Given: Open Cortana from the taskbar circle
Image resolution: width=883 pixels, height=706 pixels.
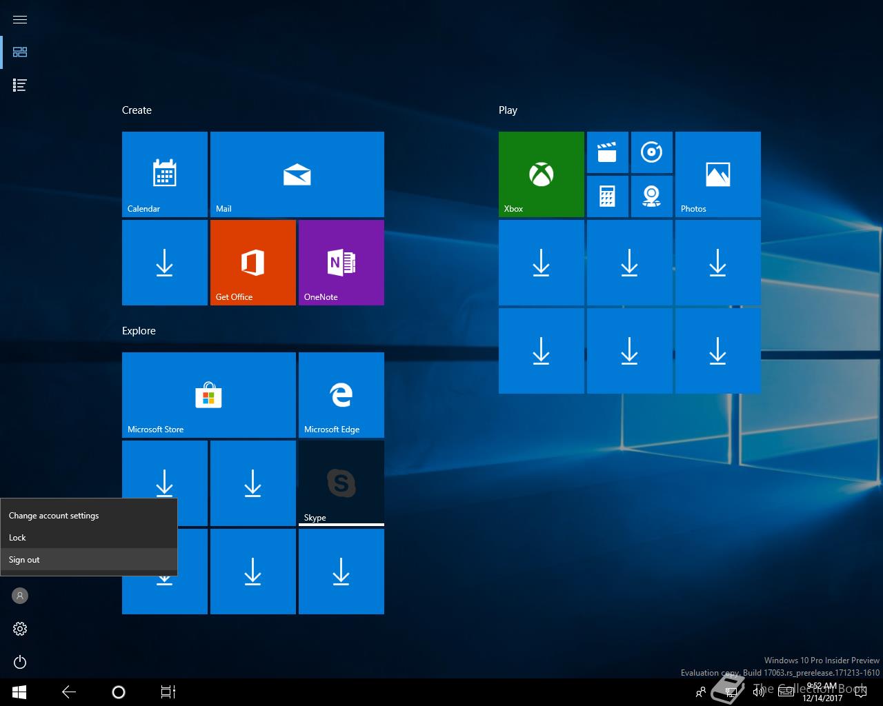Looking at the screenshot, I should coord(119,692).
